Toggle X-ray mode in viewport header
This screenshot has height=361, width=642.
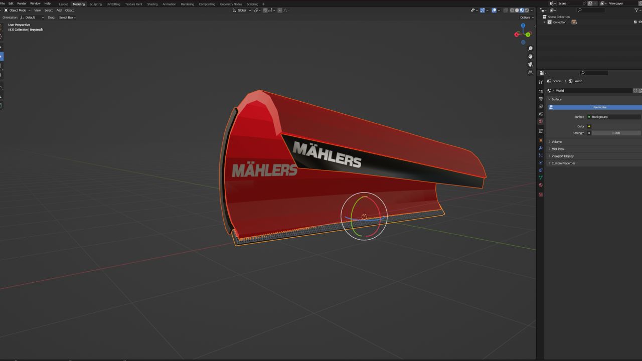pos(505,10)
